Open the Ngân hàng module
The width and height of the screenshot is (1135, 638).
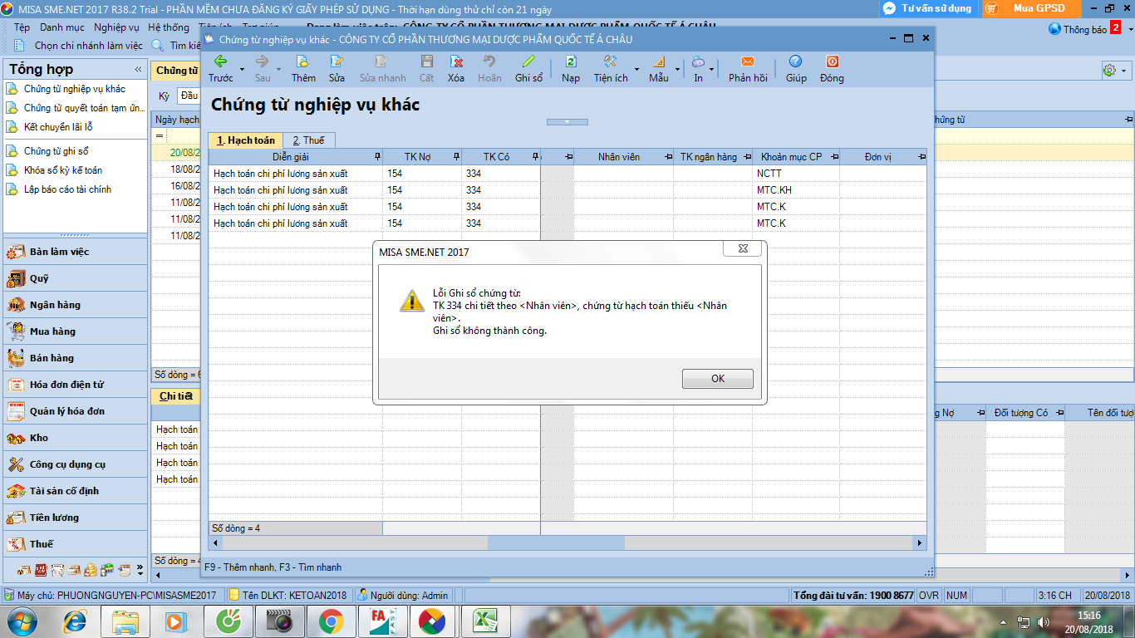(75, 305)
